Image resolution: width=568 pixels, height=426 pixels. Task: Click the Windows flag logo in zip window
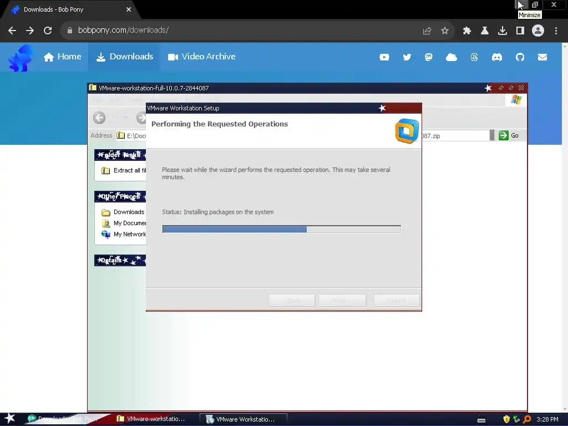point(516,100)
